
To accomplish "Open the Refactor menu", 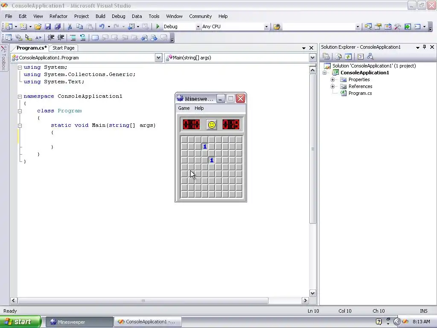I will point(58,16).
